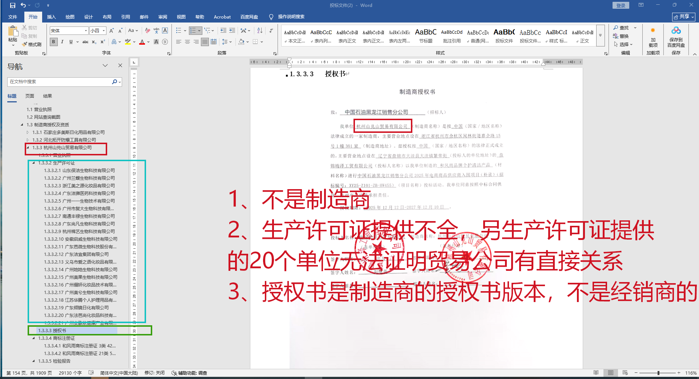Viewport: 699px width, 379px height.
Task: Open the phonetic guide (wén) tool
Action: (156, 31)
